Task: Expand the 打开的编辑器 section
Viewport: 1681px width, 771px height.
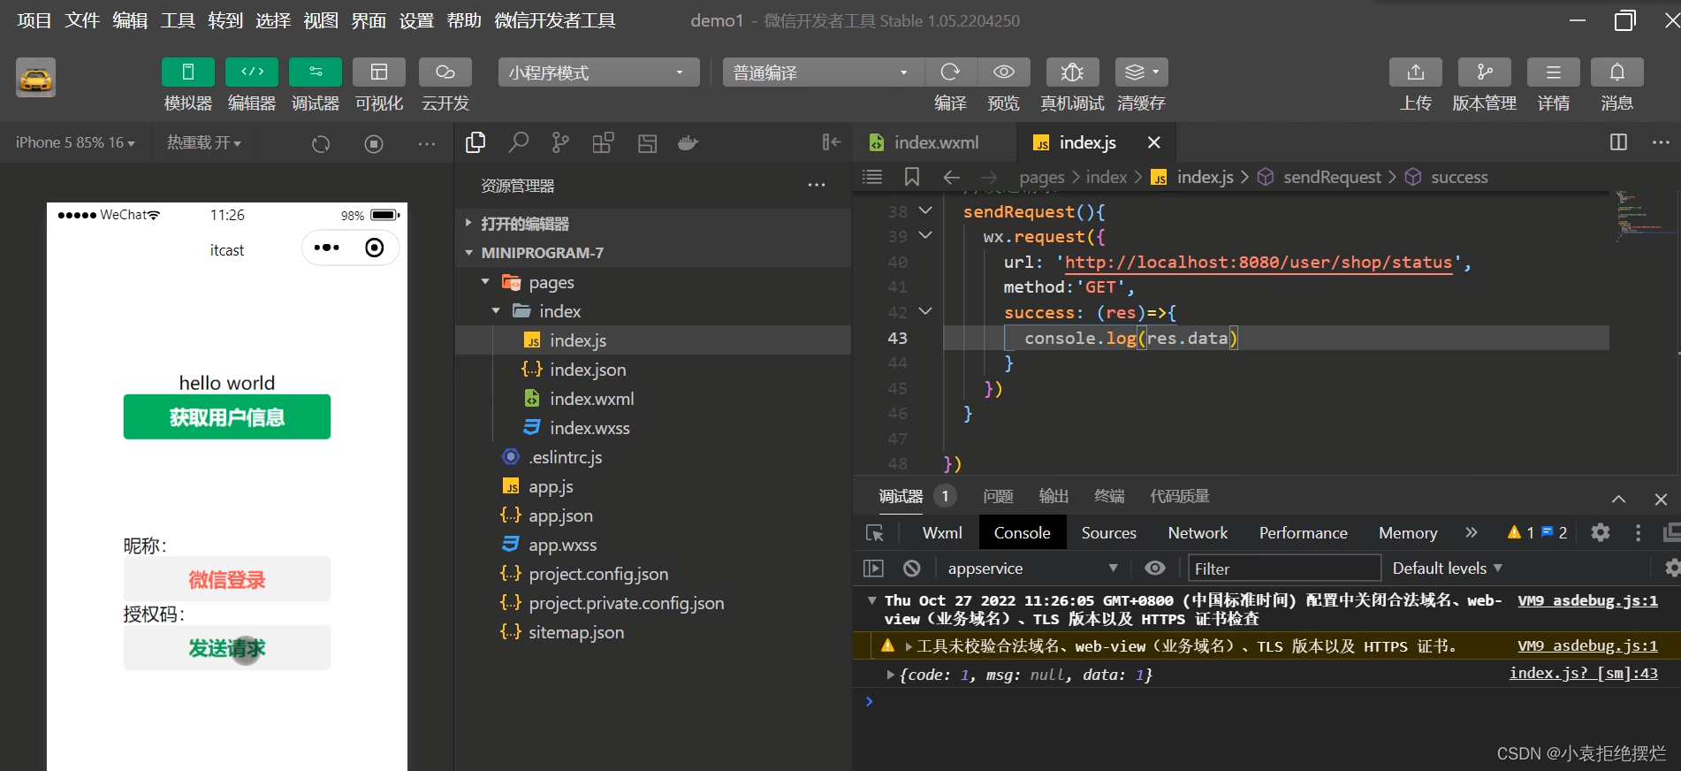Action: point(653,224)
